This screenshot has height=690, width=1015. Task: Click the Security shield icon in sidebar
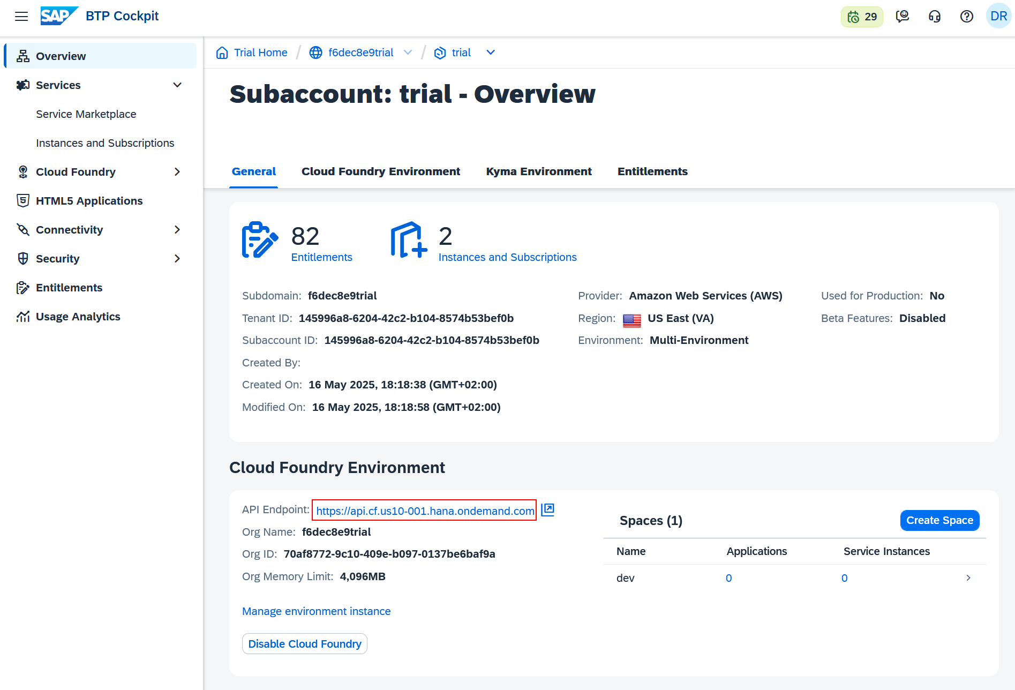pyautogui.click(x=23, y=259)
